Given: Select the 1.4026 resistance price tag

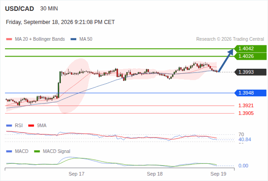Looking at the screenshot, I should pos(250,57).
